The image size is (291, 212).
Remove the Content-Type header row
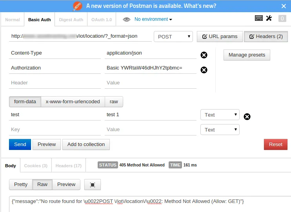(204, 55)
